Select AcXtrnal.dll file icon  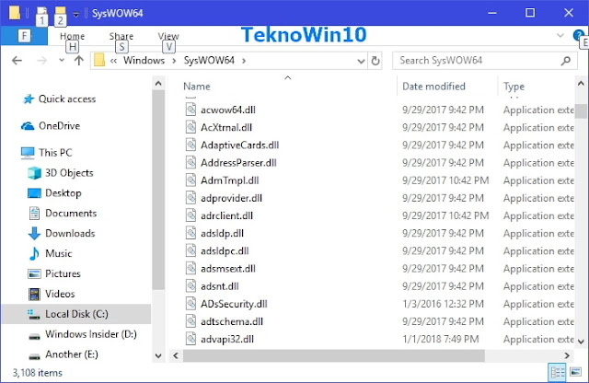point(191,127)
